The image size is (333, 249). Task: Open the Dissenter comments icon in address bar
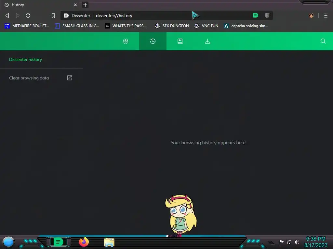pyautogui.click(x=256, y=15)
